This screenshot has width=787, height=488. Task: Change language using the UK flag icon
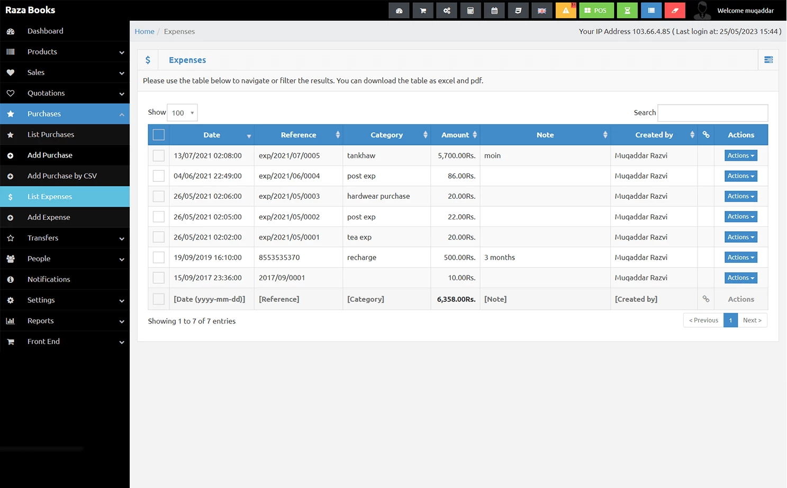point(542,10)
